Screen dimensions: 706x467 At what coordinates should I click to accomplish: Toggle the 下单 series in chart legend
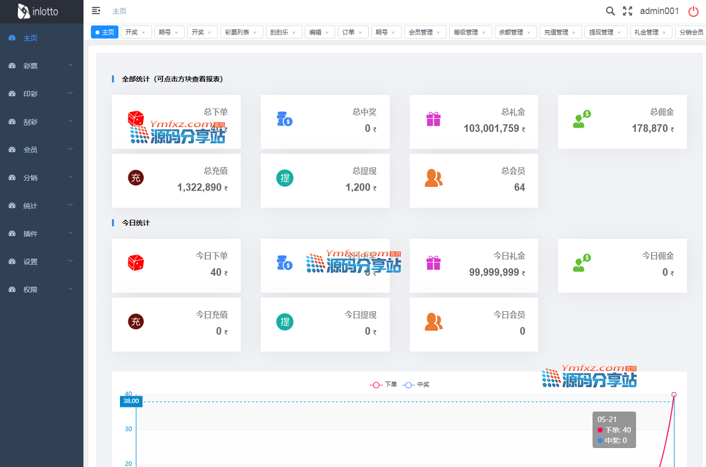tap(383, 384)
